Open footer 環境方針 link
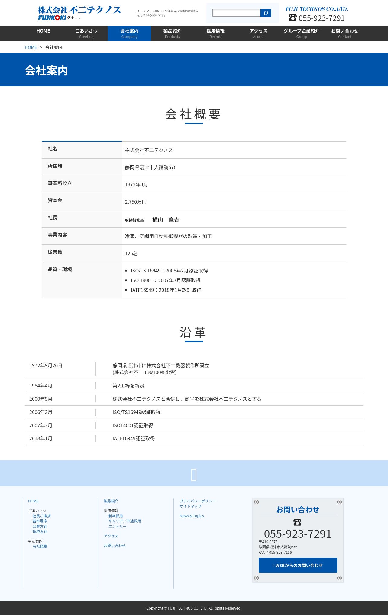Screen dimensions: 388x615 [40, 531]
